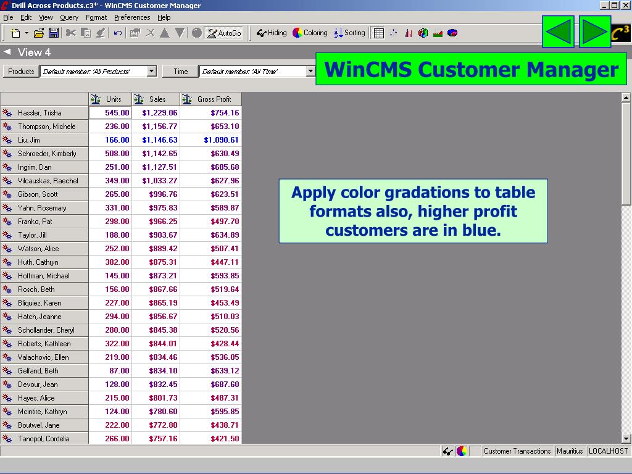Click the icon beside Devour, Jean
Viewport: 632px width, 474px height.
point(7,385)
